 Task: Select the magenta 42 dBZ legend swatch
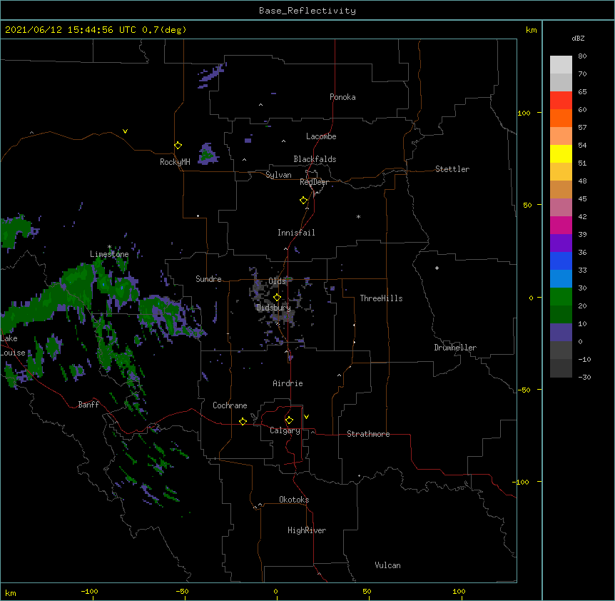click(561, 225)
